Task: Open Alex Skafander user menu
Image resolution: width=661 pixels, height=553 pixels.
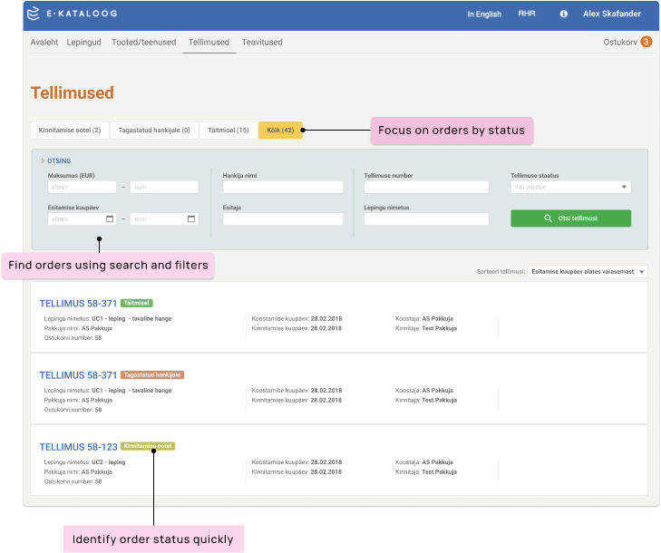Action: [x=612, y=14]
